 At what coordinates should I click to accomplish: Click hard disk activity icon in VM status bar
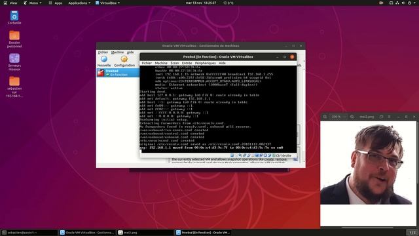232,155
